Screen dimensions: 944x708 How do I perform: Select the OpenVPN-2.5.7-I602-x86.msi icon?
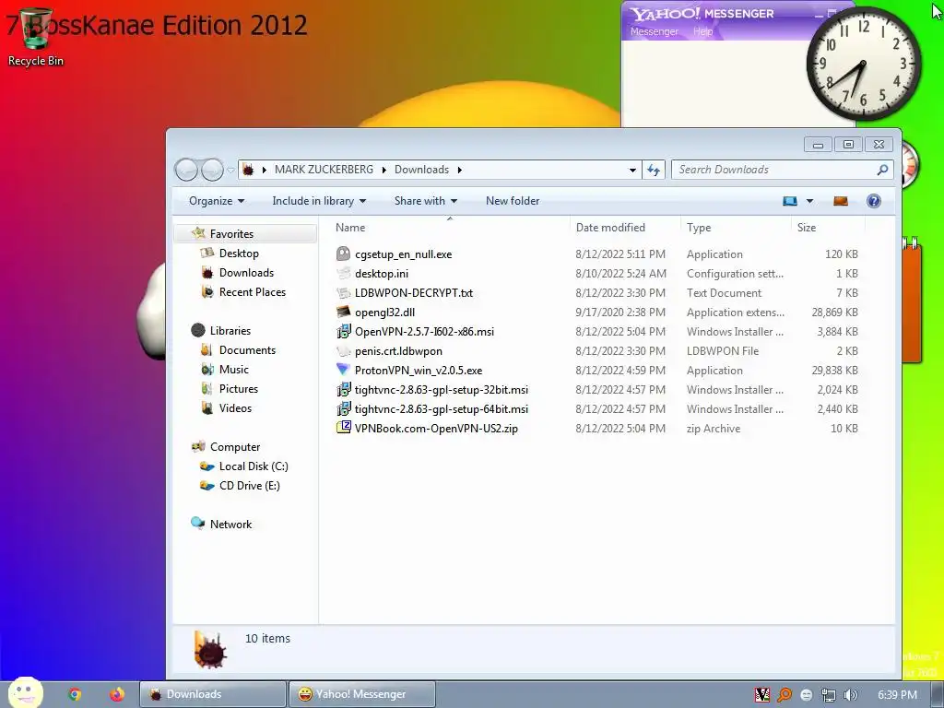pos(343,331)
